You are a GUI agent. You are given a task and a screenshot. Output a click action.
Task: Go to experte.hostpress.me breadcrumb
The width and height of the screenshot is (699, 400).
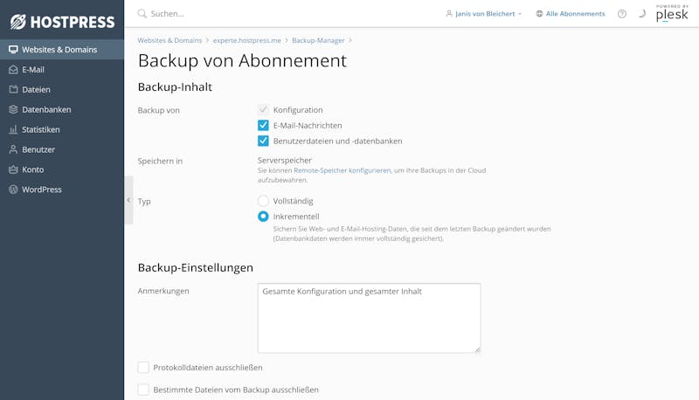pos(247,40)
